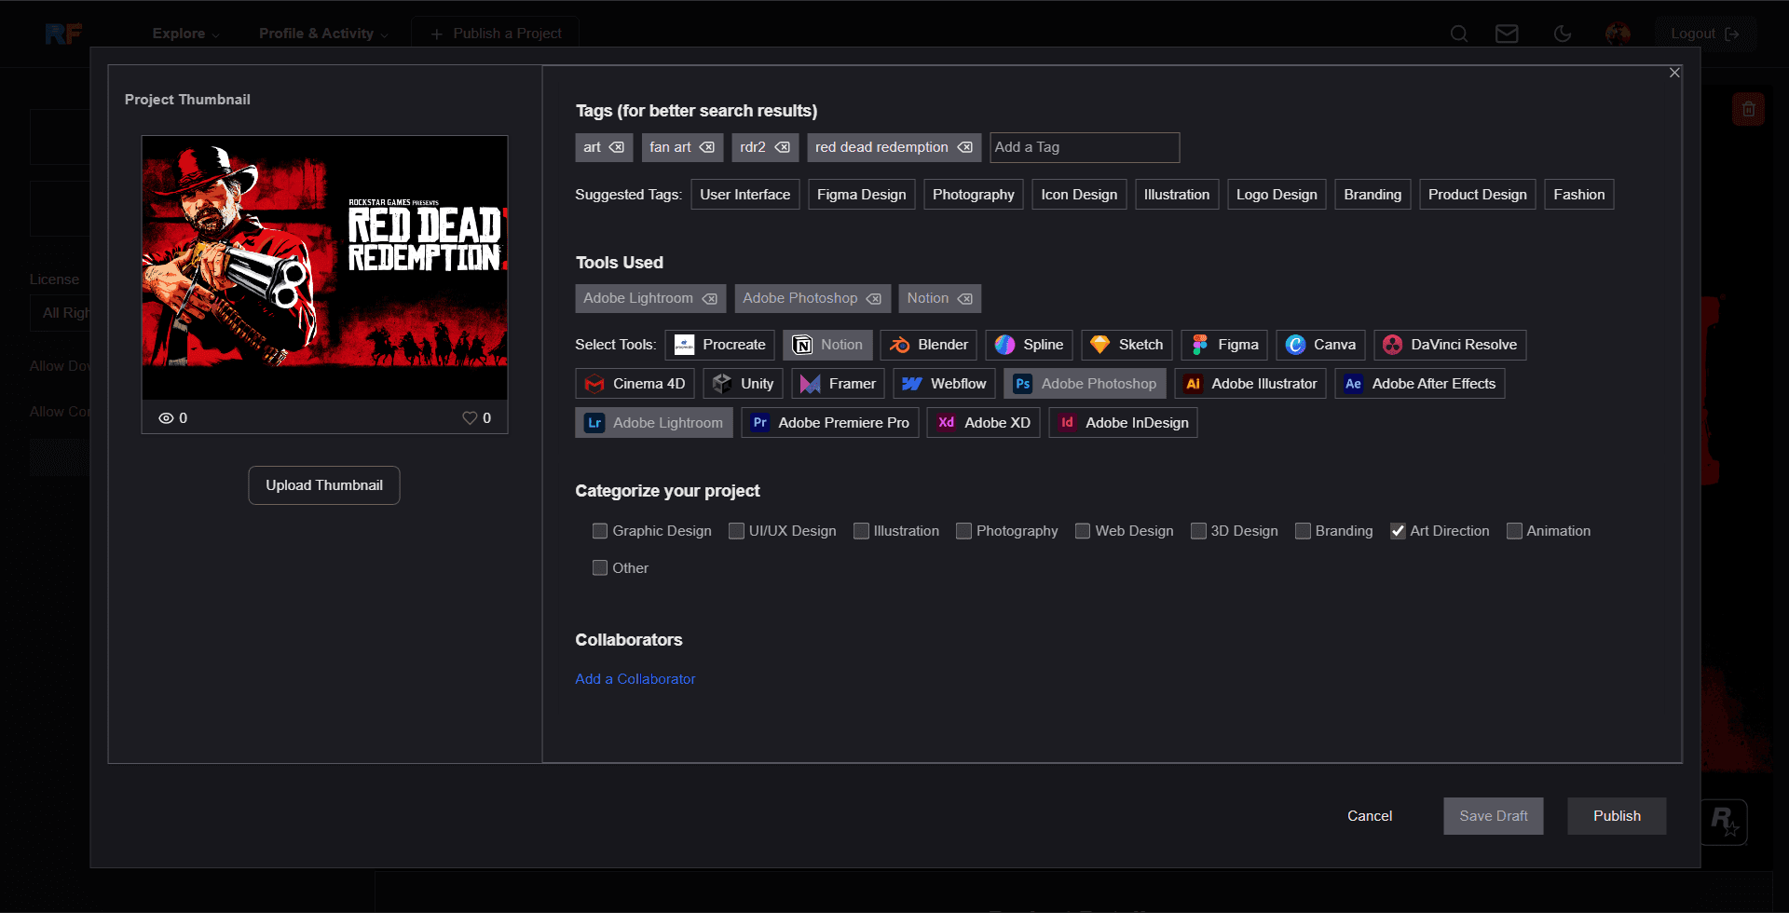Screen dimensions: 1789x913
Task: Remove the 'red dead redemption' tag
Action: 964,147
